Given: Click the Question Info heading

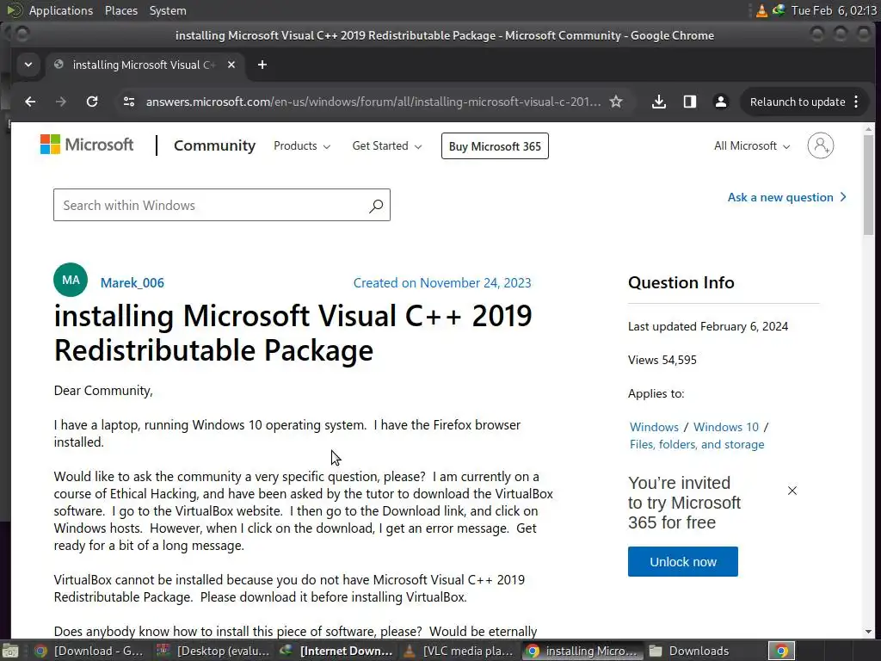Looking at the screenshot, I should 681,282.
